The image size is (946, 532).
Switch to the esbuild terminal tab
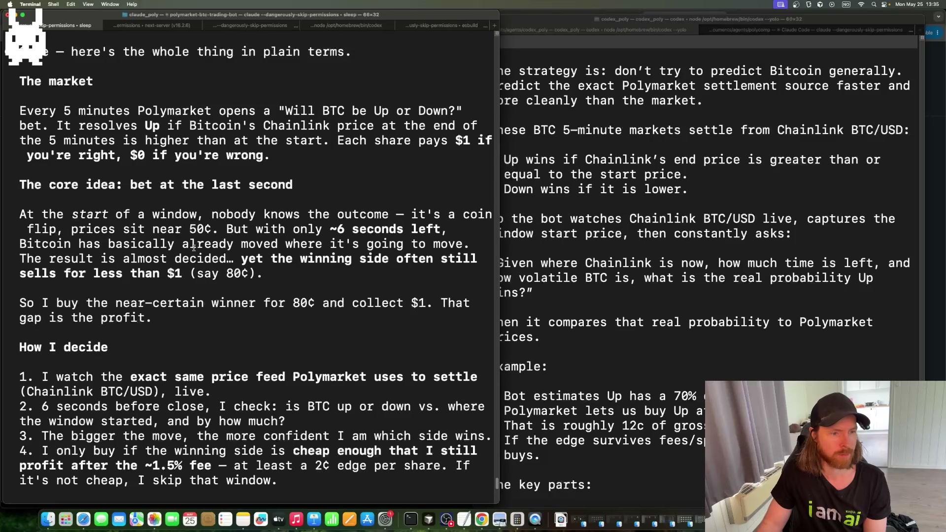(x=441, y=25)
